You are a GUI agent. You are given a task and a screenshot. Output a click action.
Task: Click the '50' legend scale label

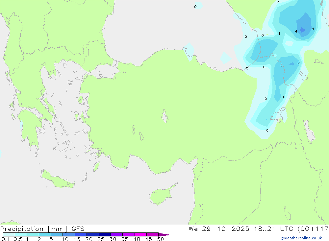[161, 239]
